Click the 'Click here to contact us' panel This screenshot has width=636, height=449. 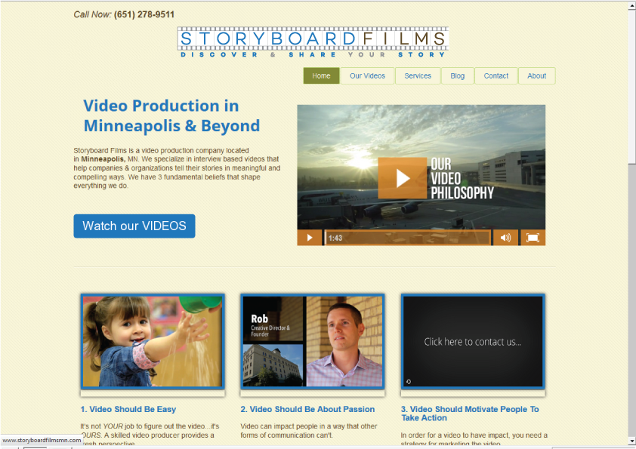tap(473, 342)
